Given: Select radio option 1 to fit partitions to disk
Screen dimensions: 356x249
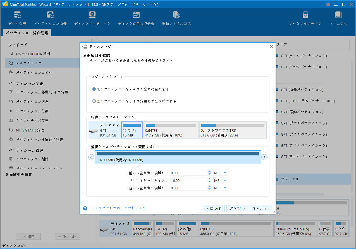Looking at the screenshot, I should 94,89.
